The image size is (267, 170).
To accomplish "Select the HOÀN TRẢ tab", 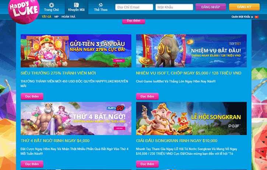I will click(68, 17).
